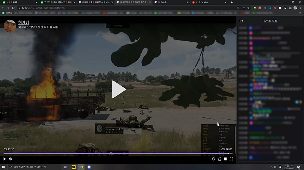Image resolution: width=304 pixels, height=170 pixels.
Task: Open the 히키킹 channel name link
Action: coord(24,23)
